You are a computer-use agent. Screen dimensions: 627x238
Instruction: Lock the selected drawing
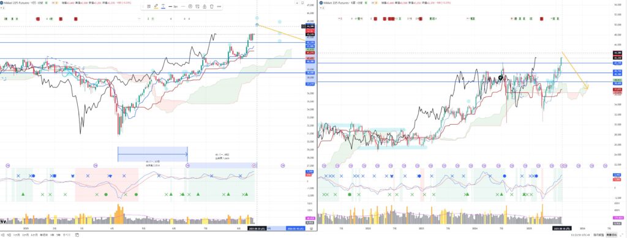[205, 6]
